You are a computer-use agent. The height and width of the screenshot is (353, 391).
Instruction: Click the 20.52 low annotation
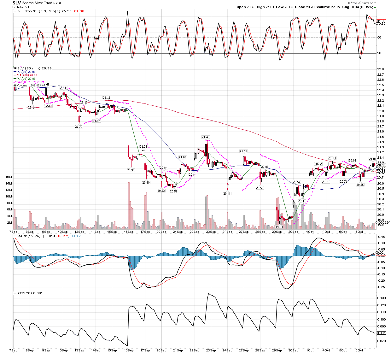tap(174, 191)
